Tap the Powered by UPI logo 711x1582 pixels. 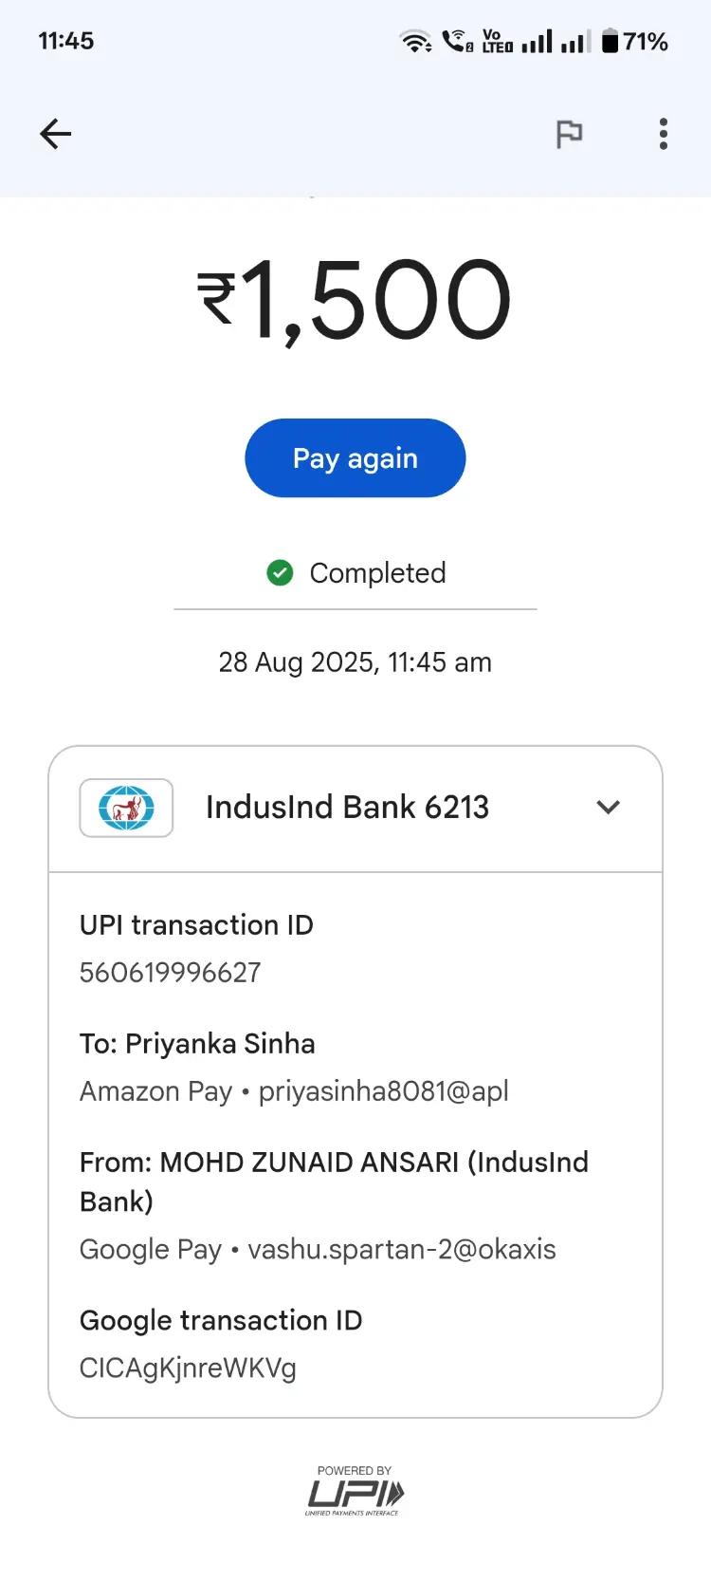pos(355,1491)
